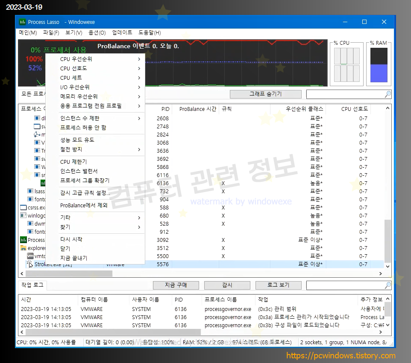411x363 pixels.
Task: Open the 도움말(H) menu
Action: tap(150, 33)
